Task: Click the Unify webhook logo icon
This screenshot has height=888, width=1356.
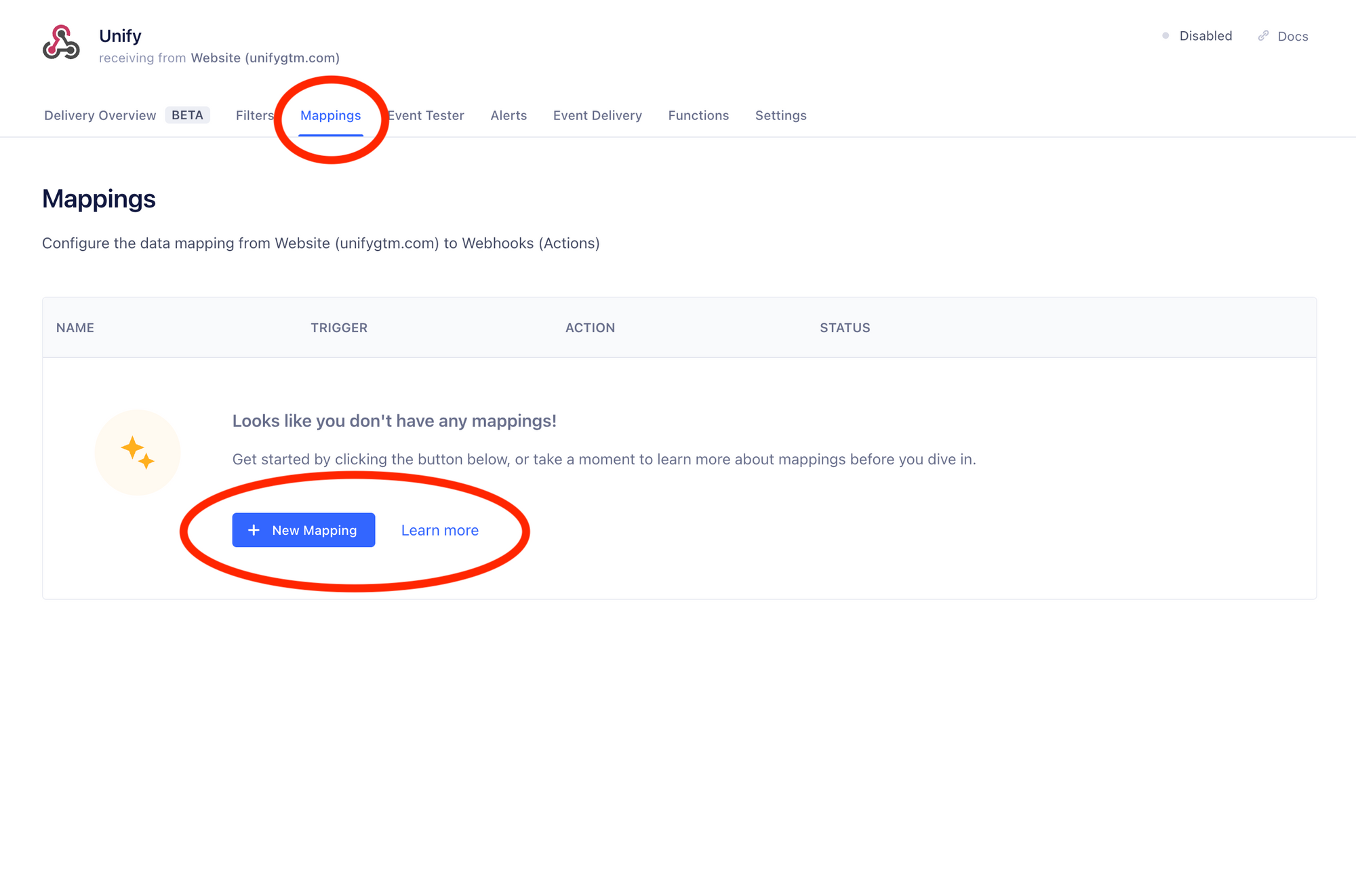Action: 61,43
